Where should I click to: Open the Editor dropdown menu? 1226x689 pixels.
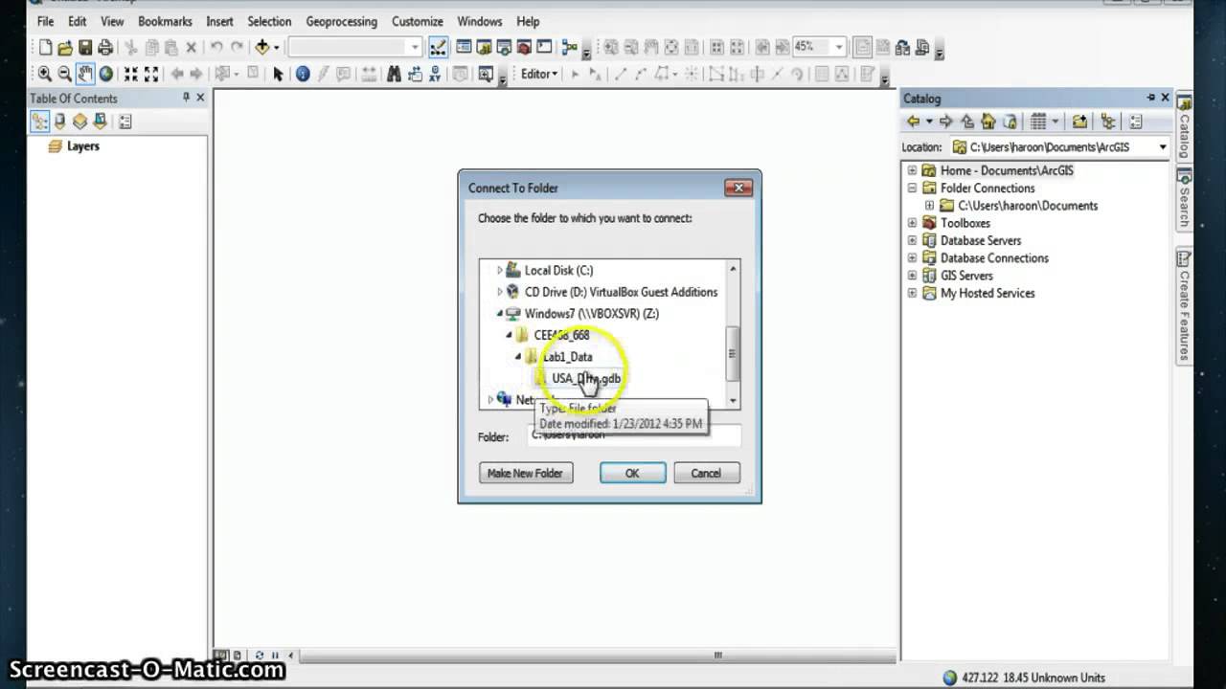[x=538, y=74]
